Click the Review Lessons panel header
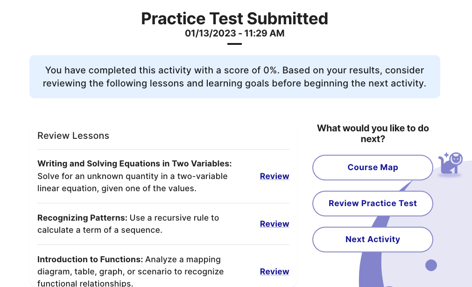The height and width of the screenshot is (287, 472). 73,136
